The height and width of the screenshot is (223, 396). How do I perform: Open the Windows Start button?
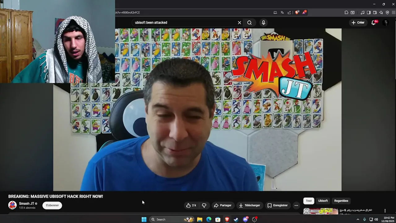(144, 219)
